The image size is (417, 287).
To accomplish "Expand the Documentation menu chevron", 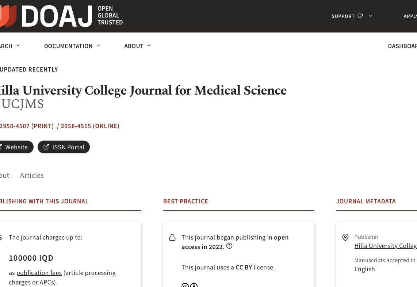I will click(98, 46).
